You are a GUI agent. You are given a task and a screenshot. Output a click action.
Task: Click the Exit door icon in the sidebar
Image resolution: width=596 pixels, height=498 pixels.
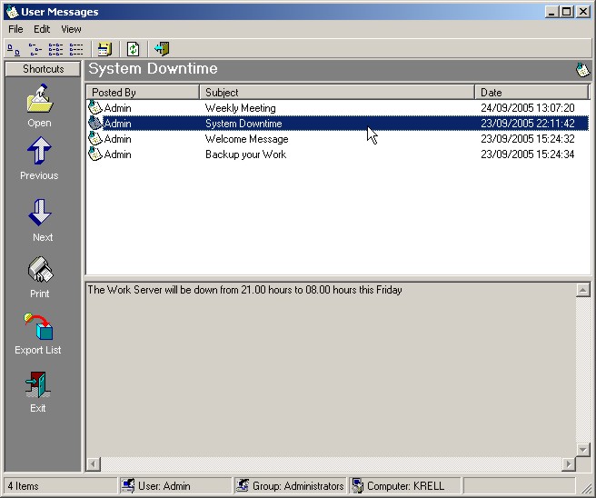(38, 385)
